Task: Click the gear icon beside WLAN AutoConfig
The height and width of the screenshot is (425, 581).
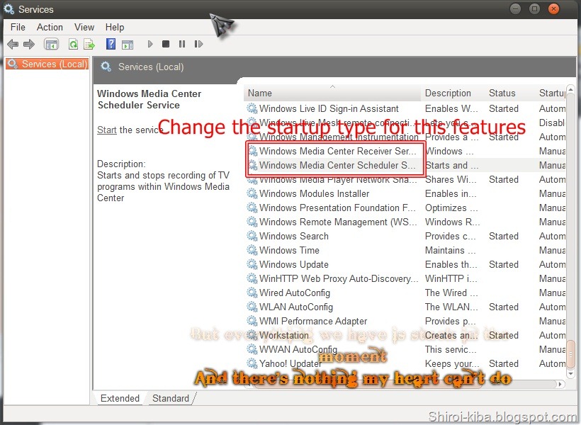Action: pyautogui.click(x=252, y=307)
